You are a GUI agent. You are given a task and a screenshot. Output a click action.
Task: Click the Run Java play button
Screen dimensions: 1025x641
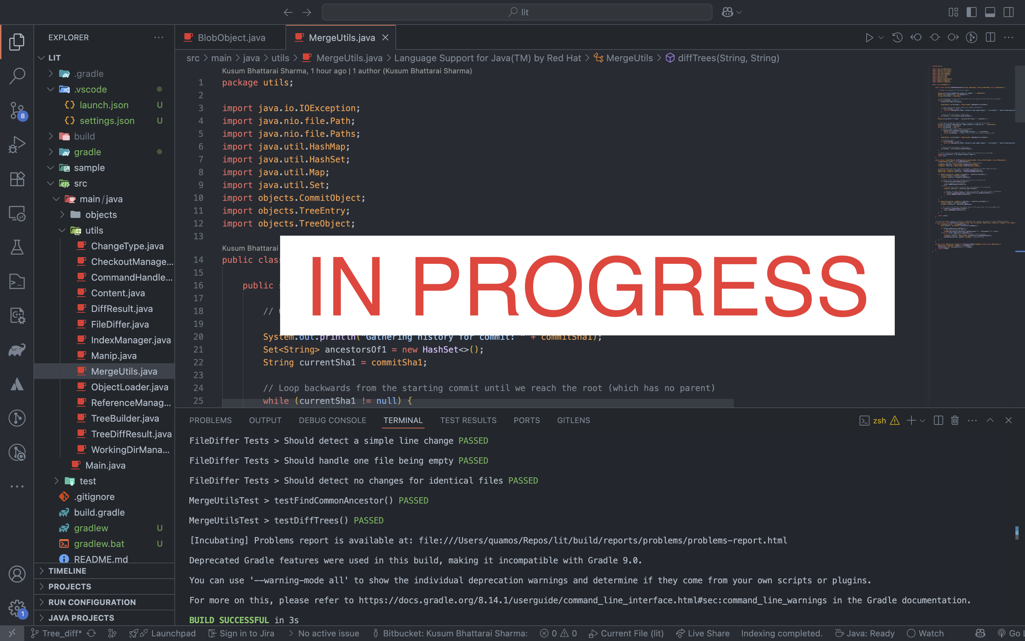point(869,37)
